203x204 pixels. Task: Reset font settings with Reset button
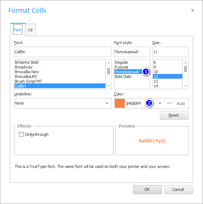coord(174,115)
